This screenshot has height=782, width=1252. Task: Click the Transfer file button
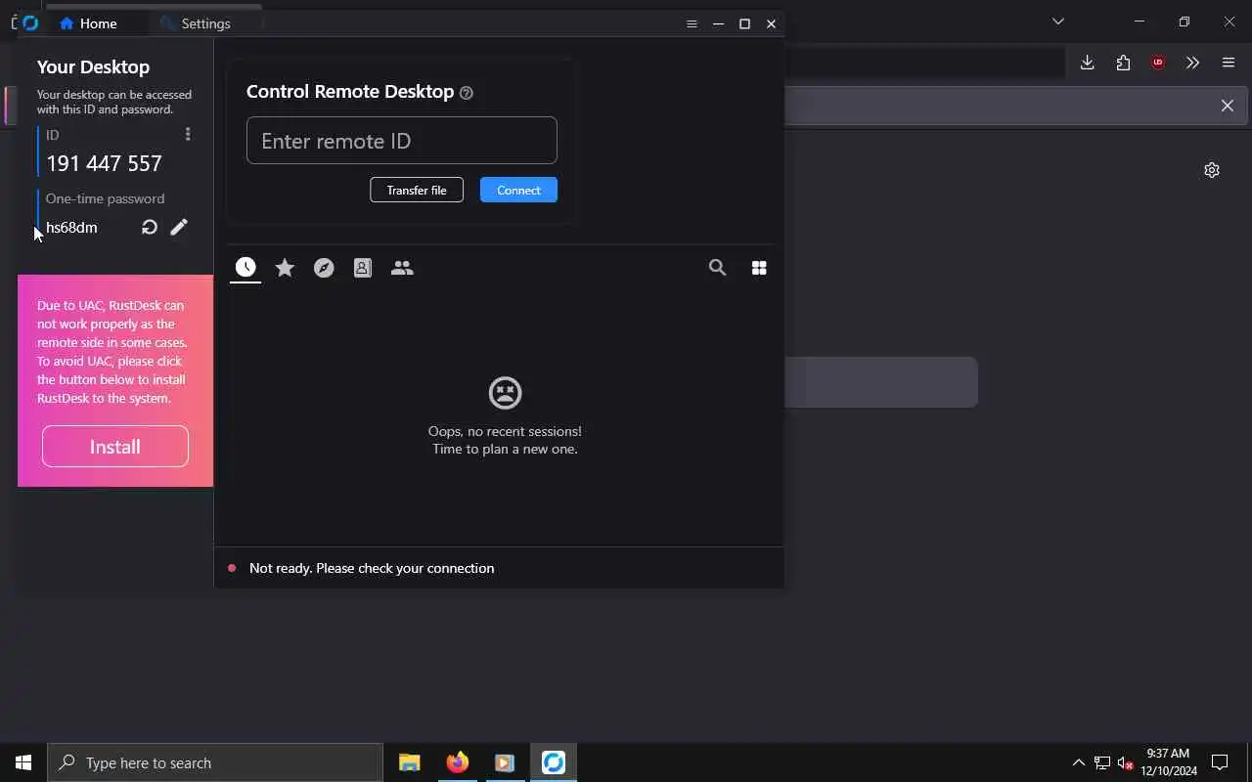click(x=417, y=190)
